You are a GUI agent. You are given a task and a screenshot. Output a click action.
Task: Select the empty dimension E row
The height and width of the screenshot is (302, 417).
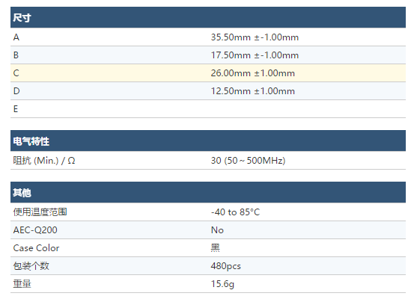point(208,109)
